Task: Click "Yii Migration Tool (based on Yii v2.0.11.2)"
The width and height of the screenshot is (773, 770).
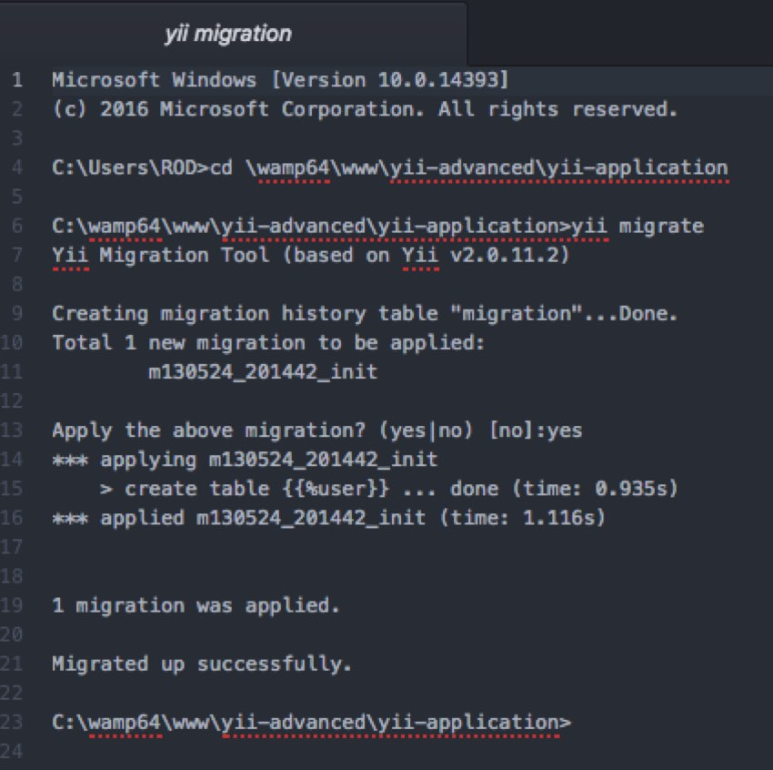Action: [311, 255]
